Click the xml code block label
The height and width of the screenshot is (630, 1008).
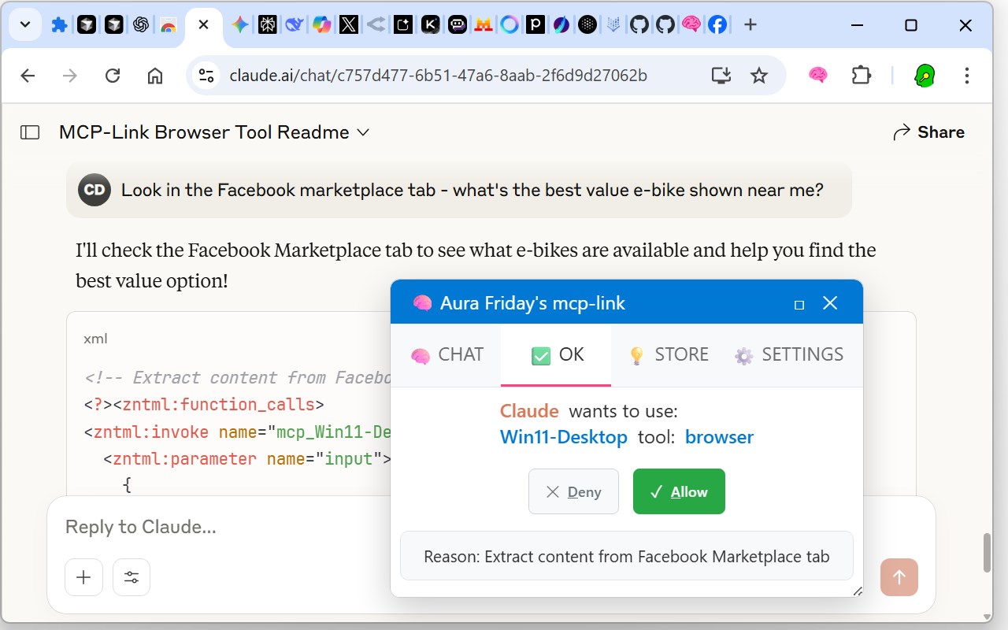95,339
